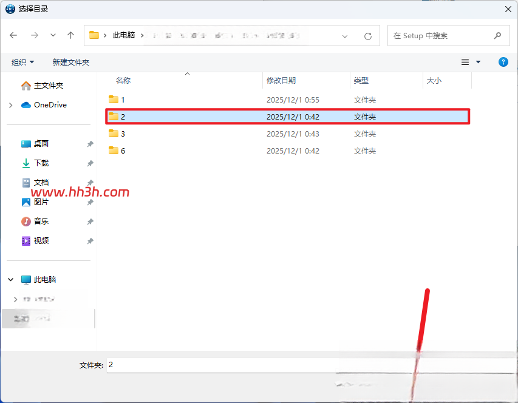This screenshot has height=403, width=518.
Task: Select folder named 3
Action: (x=288, y=134)
